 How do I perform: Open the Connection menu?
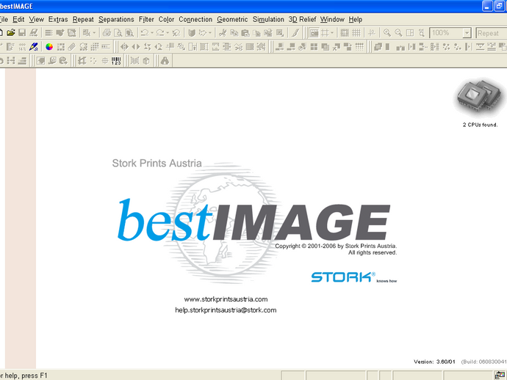(x=195, y=19)
